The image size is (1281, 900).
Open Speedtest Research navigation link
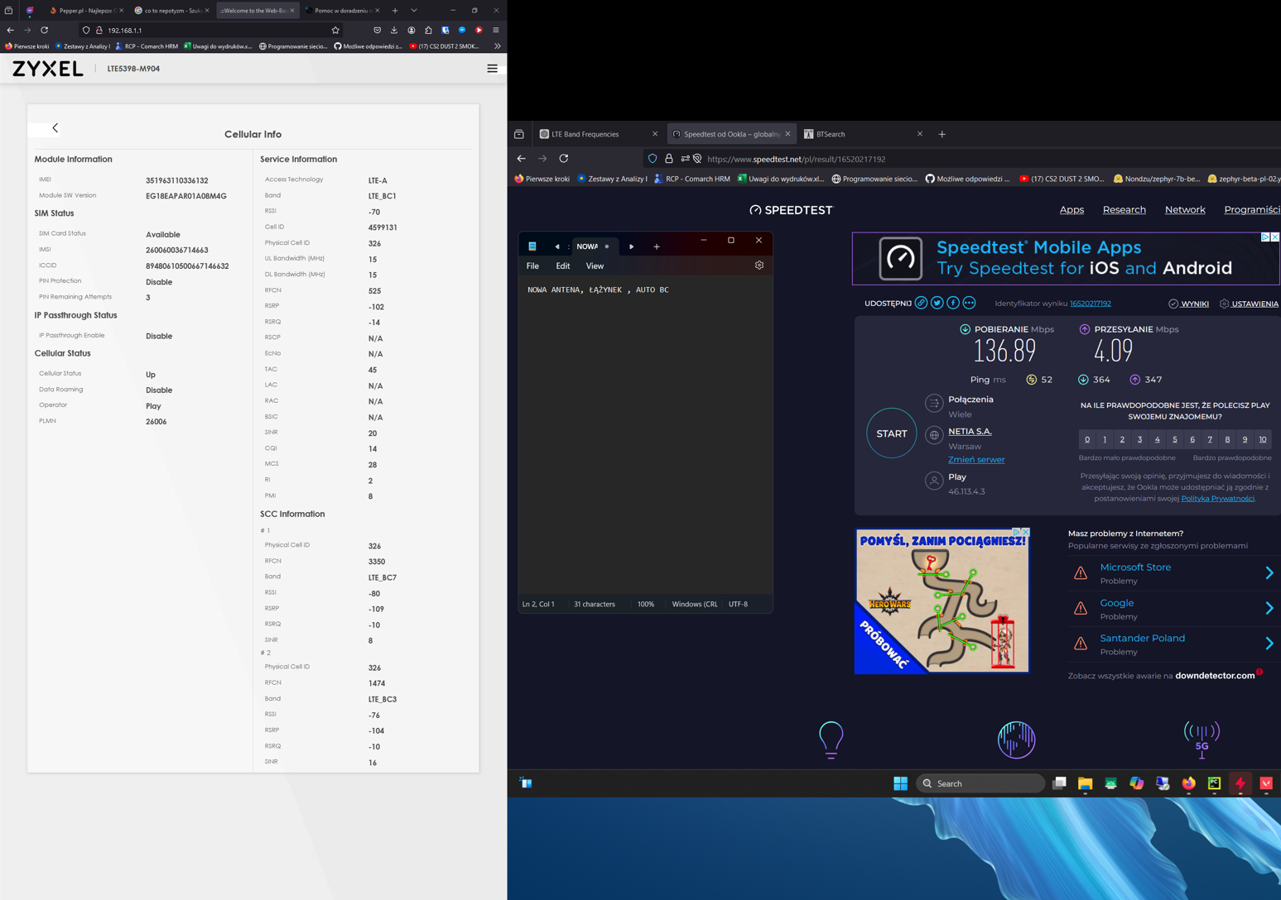(x=1124, y=210)
